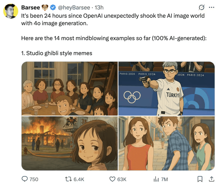
Task: Open the view analytics bar icon
Action: [156, 179]
